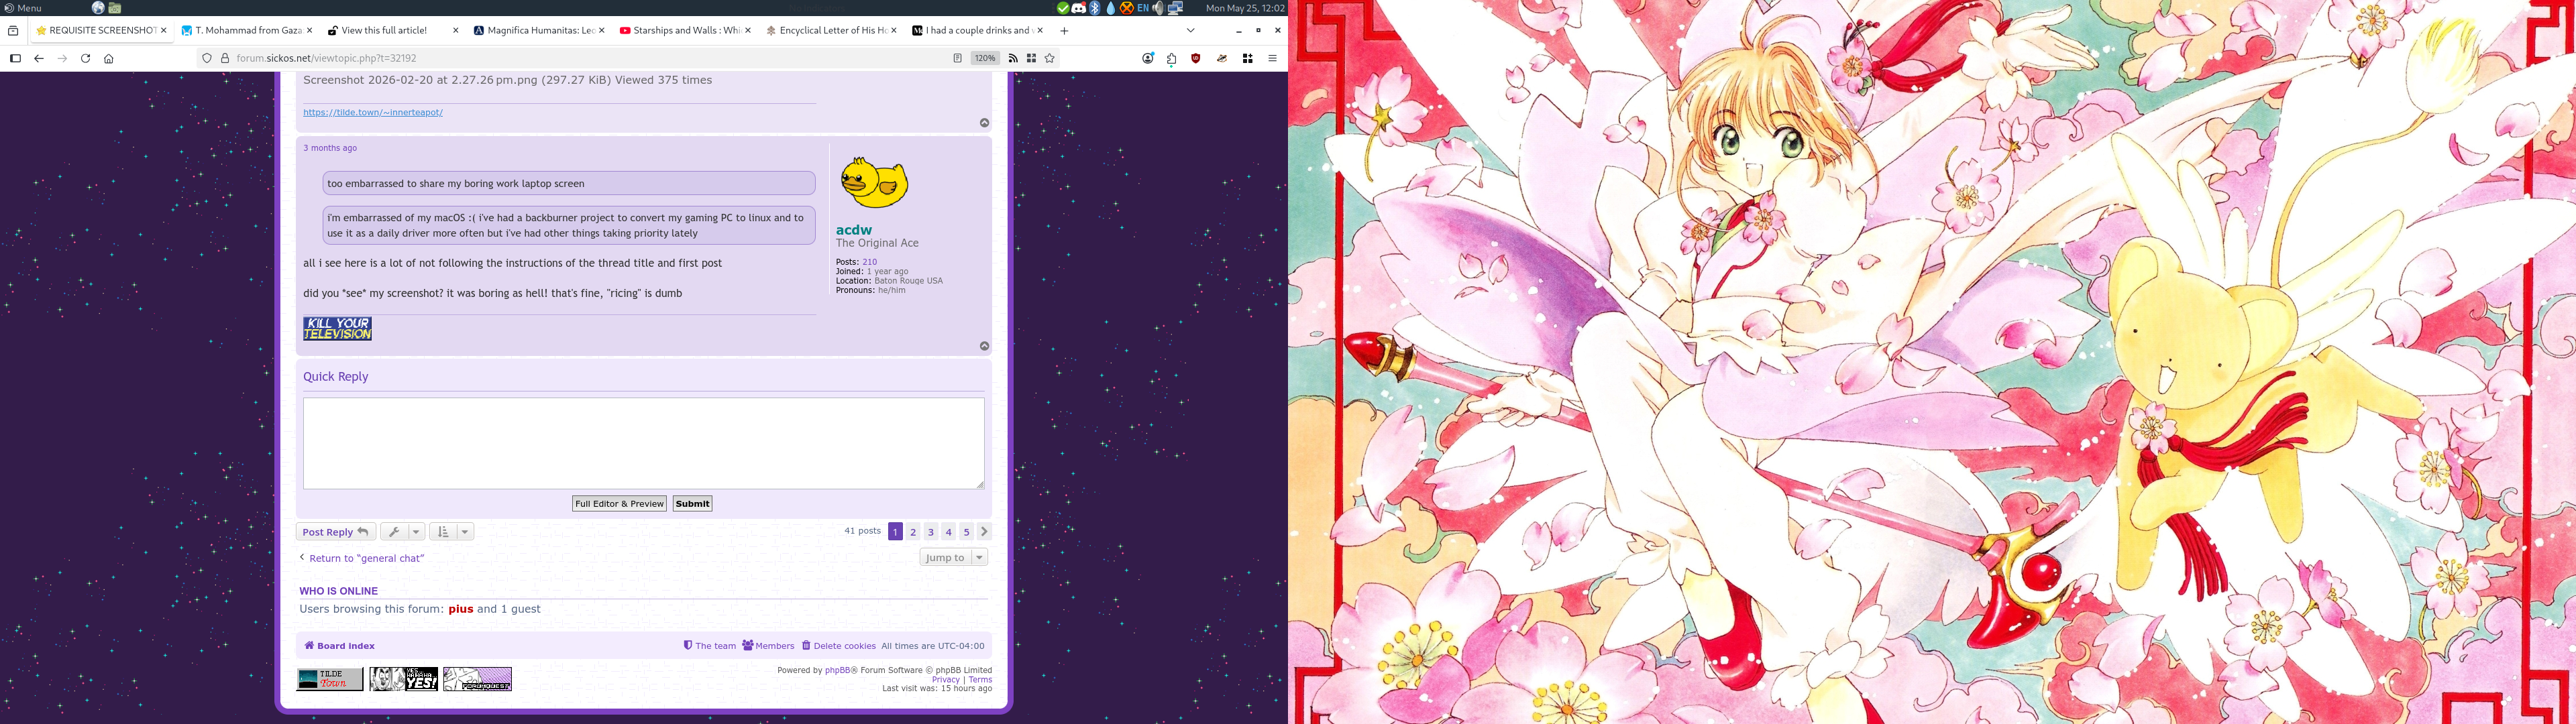Open acdw's post count 210 link

870,262
